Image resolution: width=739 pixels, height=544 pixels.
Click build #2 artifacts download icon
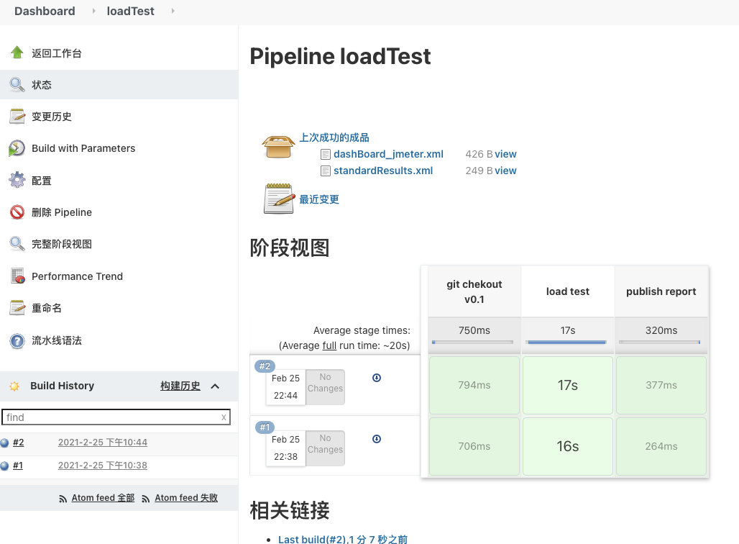377,378
